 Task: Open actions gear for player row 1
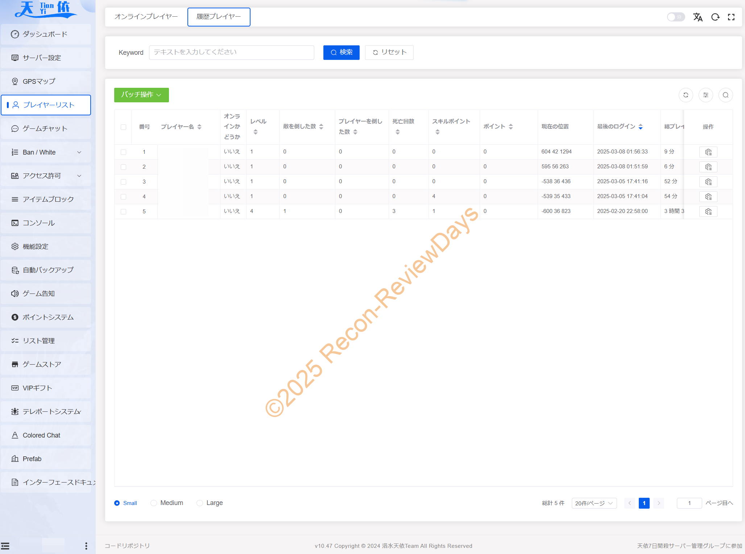(708, 152)
